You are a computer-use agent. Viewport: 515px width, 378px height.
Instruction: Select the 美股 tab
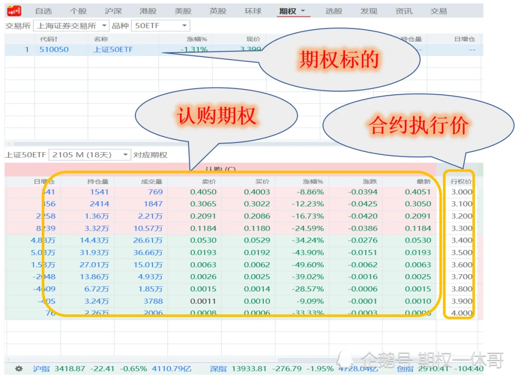pos(183,11)
